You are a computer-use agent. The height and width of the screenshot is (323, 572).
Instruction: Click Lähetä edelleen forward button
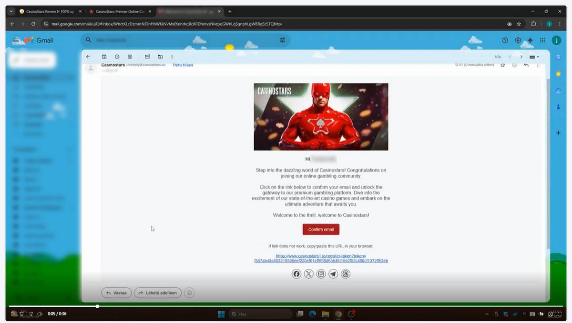click(158, 293)
